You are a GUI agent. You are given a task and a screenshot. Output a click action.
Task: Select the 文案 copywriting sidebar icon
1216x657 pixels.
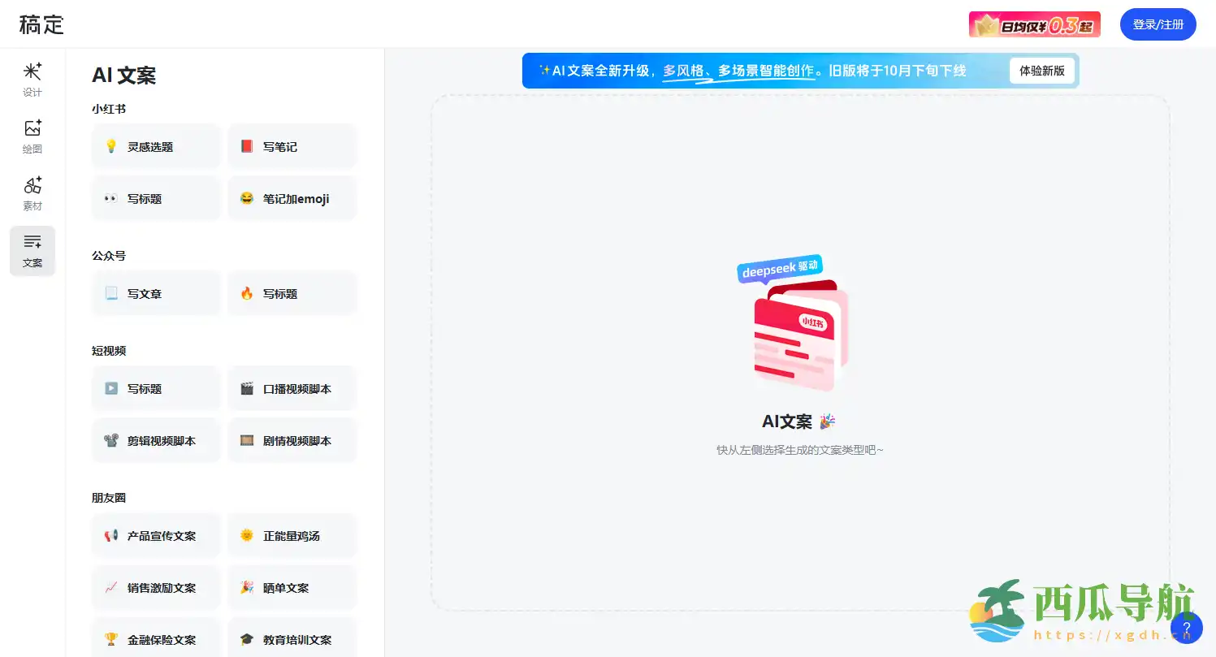(32, 250)
